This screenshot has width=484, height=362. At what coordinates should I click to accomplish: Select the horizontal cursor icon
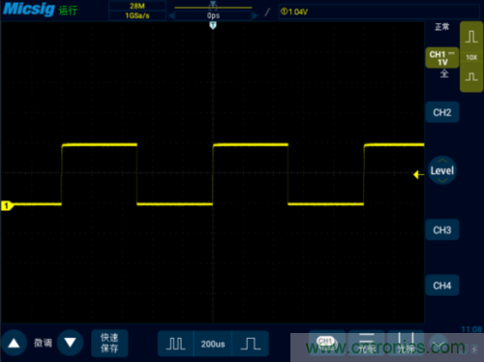(366, 343)
